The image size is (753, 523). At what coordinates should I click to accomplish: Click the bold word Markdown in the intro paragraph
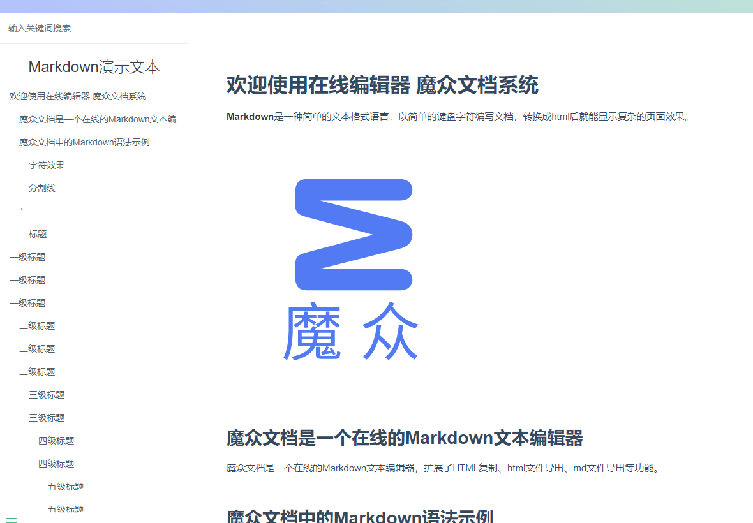coord(250,117)
